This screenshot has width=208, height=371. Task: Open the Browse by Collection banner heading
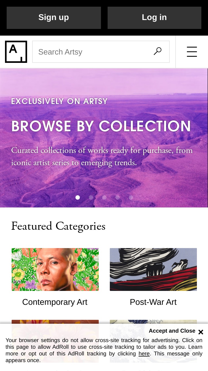101,127
